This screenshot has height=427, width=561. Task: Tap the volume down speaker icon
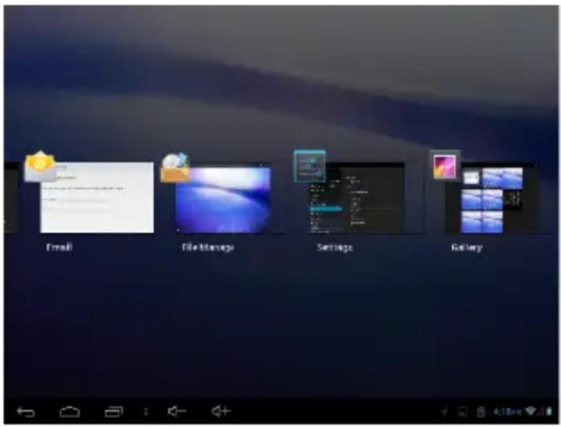pyautogui.click(x=177, y=411)
